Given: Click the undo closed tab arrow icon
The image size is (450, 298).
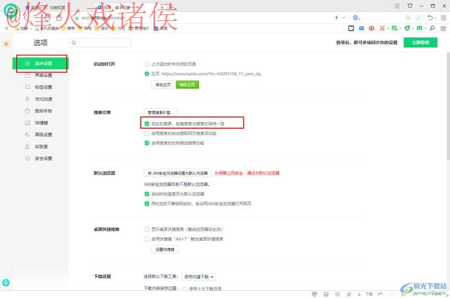Looking at the screenshot, I should click(430, 18).
